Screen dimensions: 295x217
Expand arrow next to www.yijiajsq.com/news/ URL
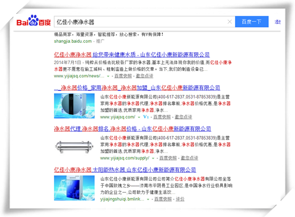point(108,76)
